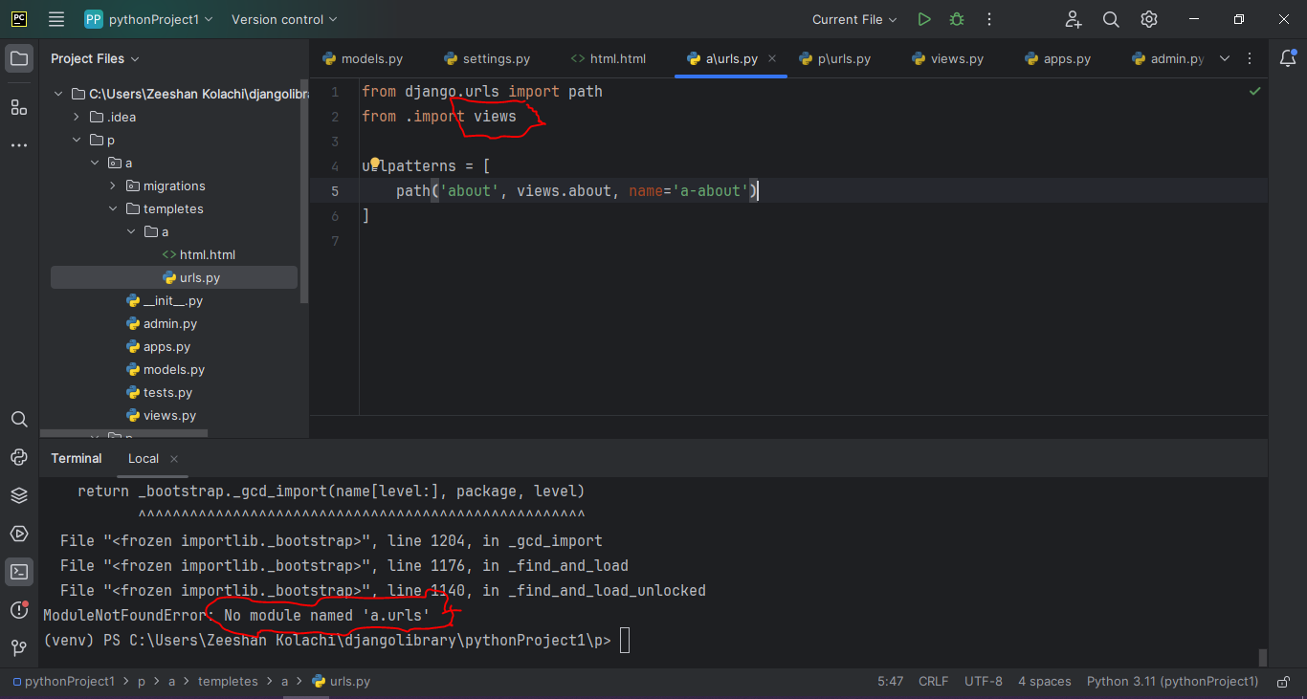Viewport: 1307px width, 699px height.
Task: Expand the migrations folder in project tree
Action: point(113,186)
